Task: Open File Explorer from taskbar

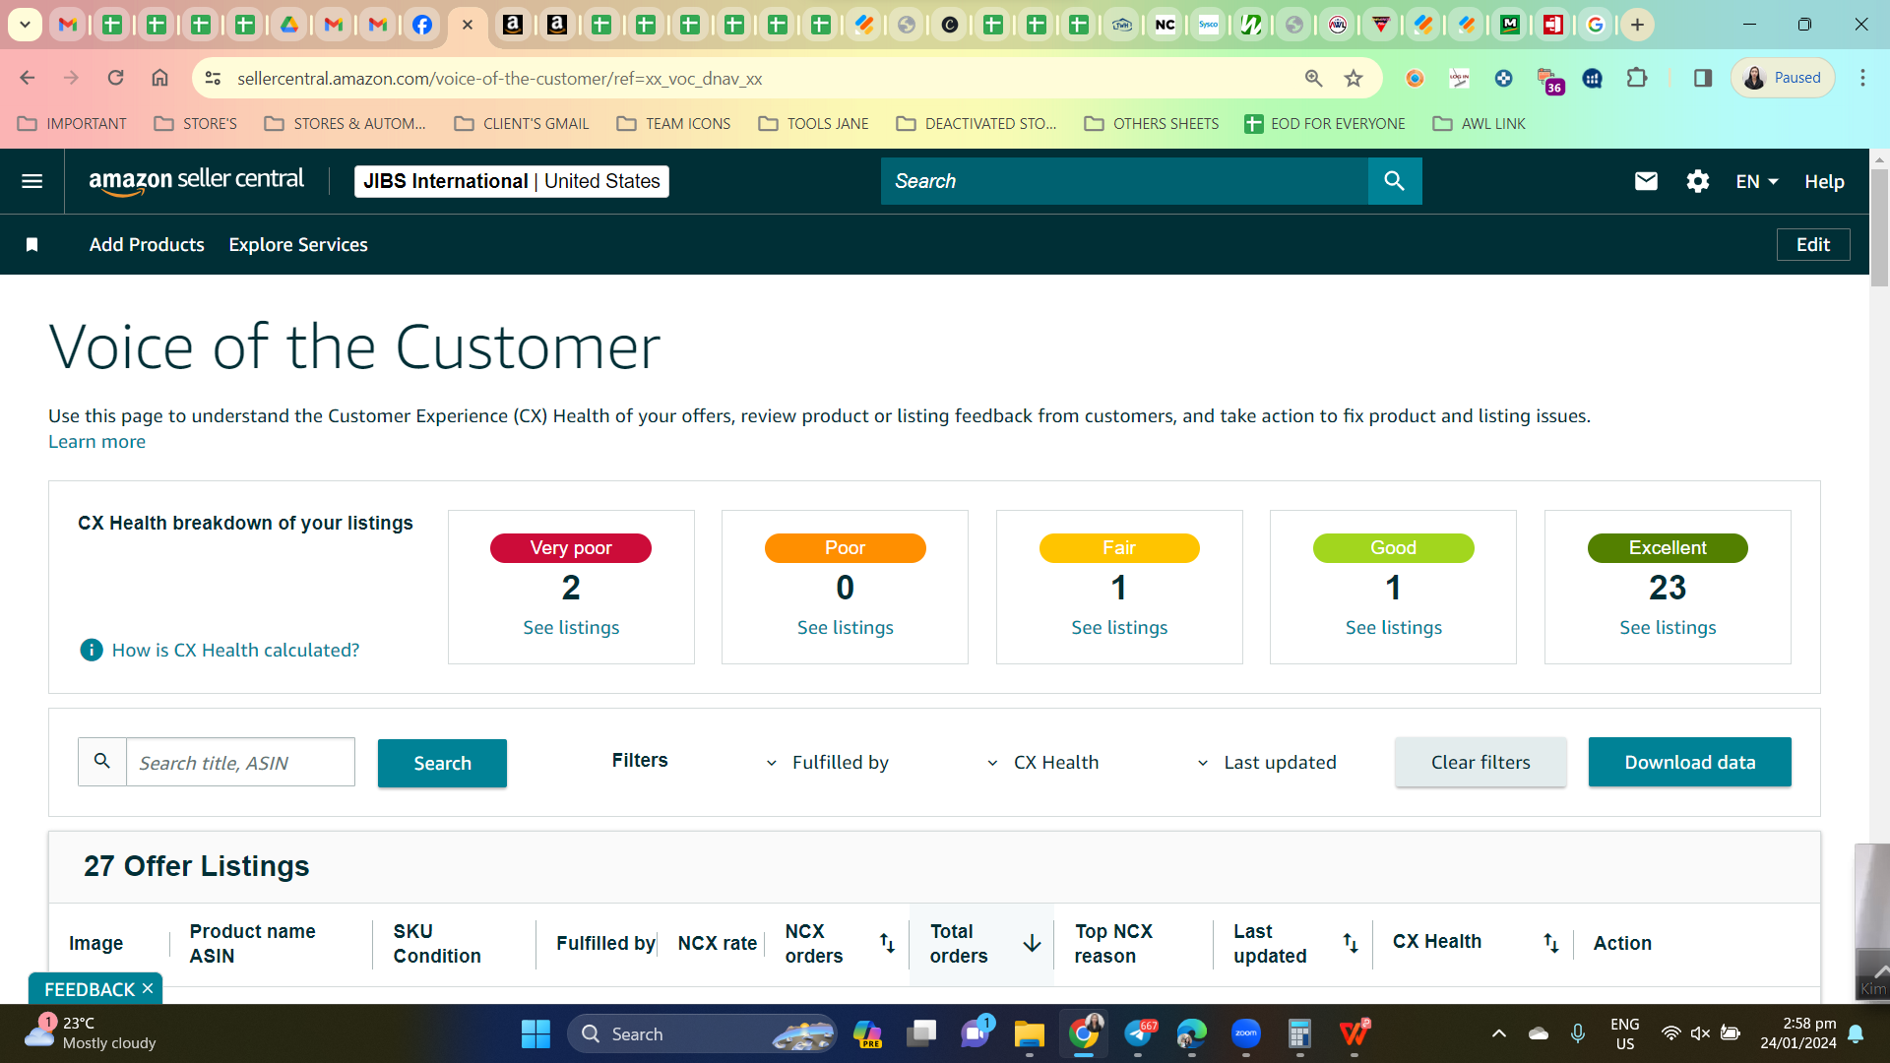Action: [1029, 1033]
